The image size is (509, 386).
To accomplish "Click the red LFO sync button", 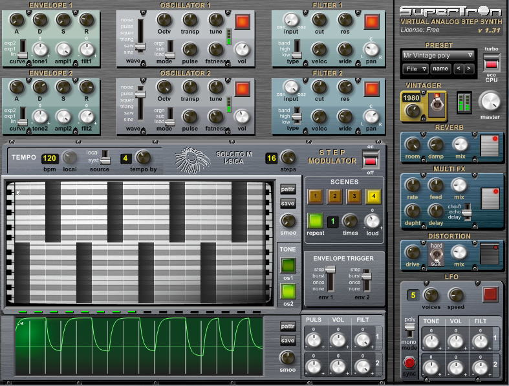I will tap(409, 363).
